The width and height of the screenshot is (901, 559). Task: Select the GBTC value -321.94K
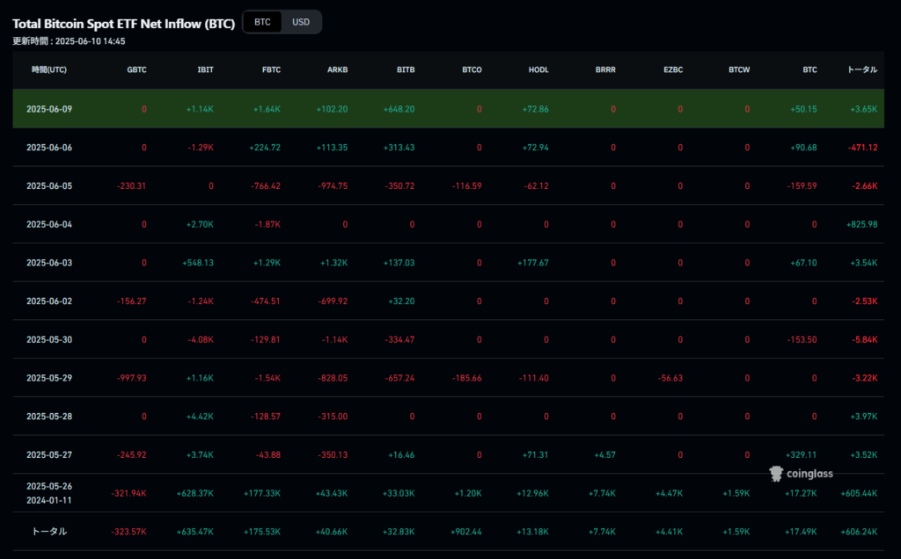[128, 494]
